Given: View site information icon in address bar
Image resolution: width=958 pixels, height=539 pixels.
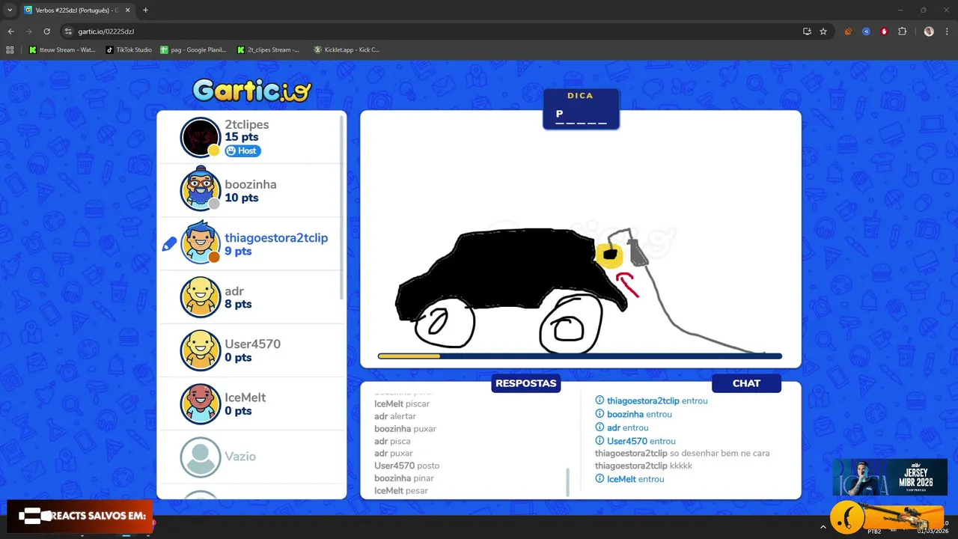Looking at the screenshot, I should coord(68,31).
